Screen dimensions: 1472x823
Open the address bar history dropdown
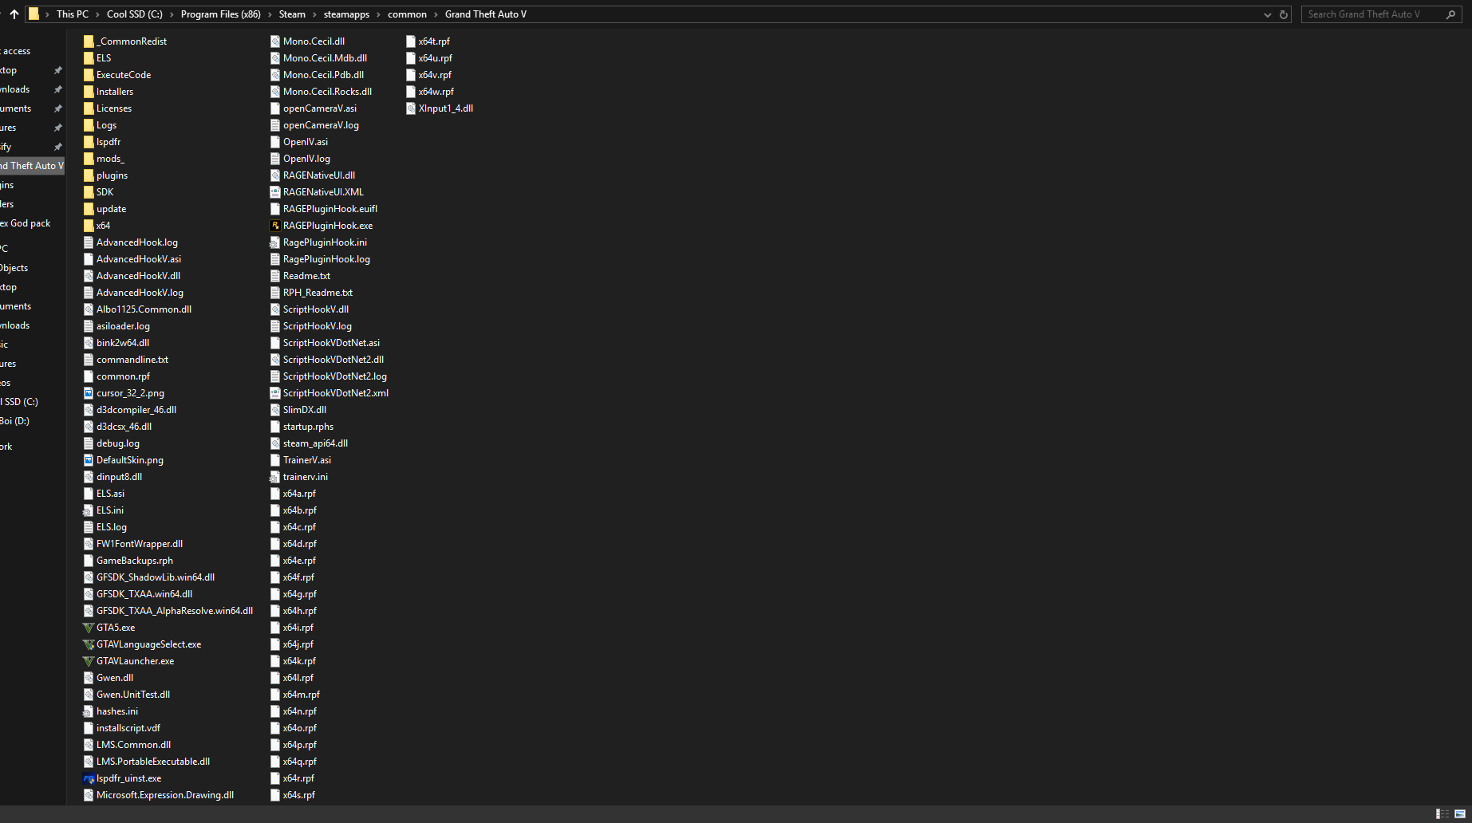[1267, 14]
